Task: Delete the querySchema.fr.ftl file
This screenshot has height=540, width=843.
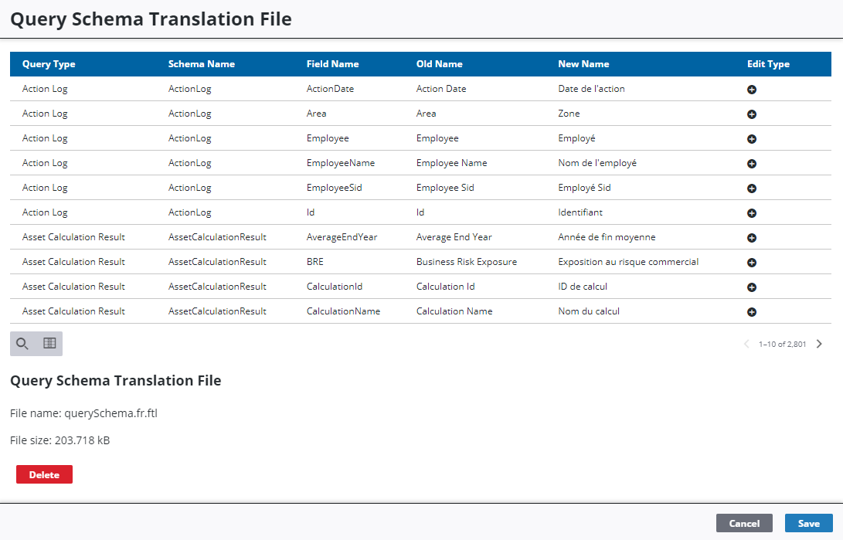Action: coord(44,474)
